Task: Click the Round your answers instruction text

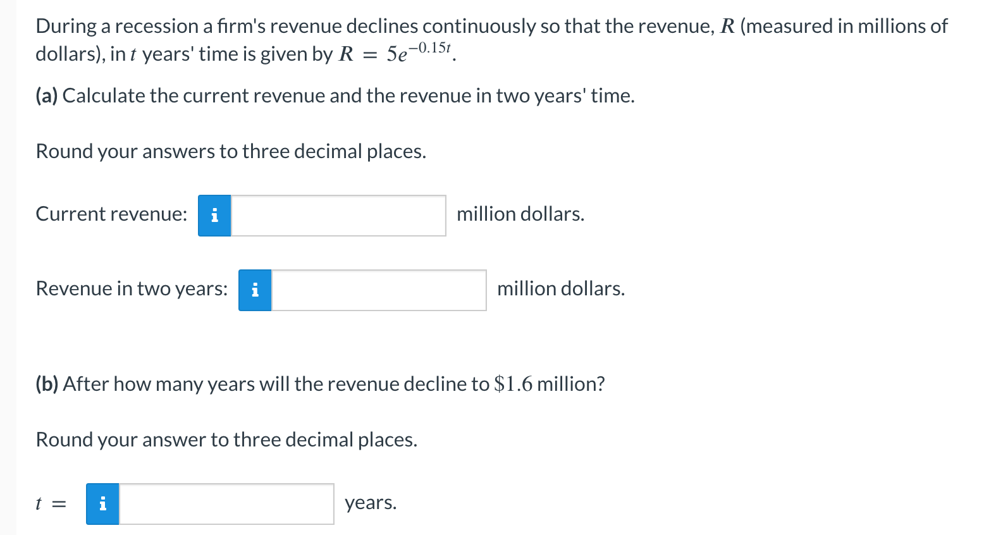Action: coord(231,151)
